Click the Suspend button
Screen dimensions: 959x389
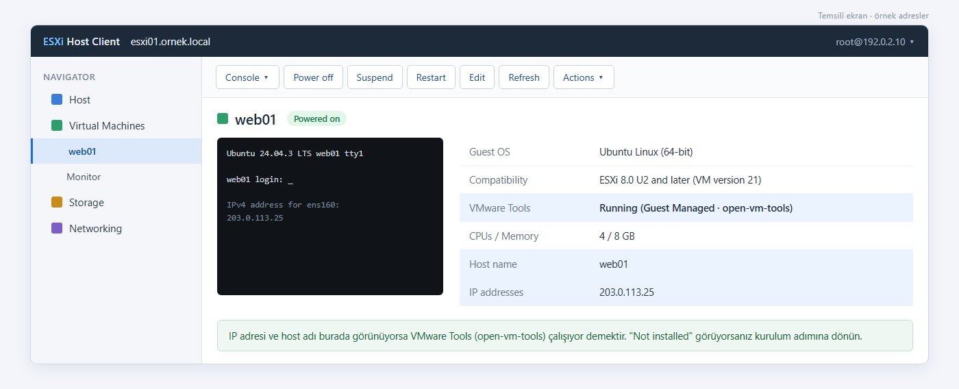(x=375, y=77)
